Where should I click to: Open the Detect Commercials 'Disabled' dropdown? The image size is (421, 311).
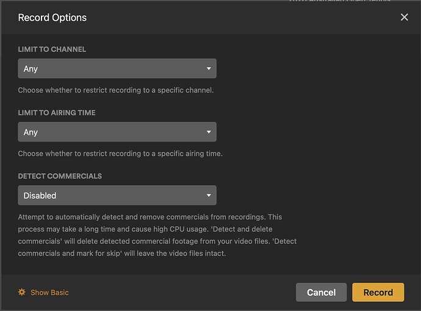[x=117, y=196]
